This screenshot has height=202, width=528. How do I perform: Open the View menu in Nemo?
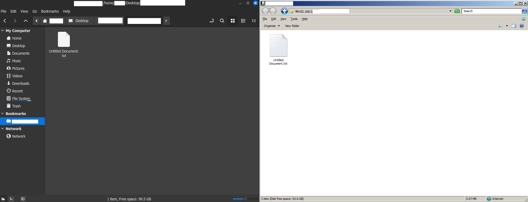click(x=24, y=11)
